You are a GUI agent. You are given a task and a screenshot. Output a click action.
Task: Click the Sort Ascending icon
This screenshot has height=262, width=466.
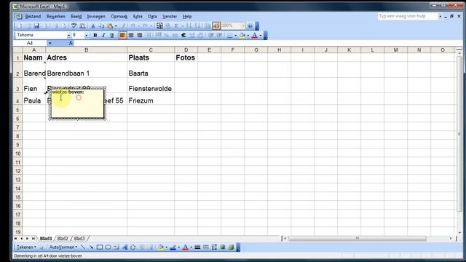point(189,26)
